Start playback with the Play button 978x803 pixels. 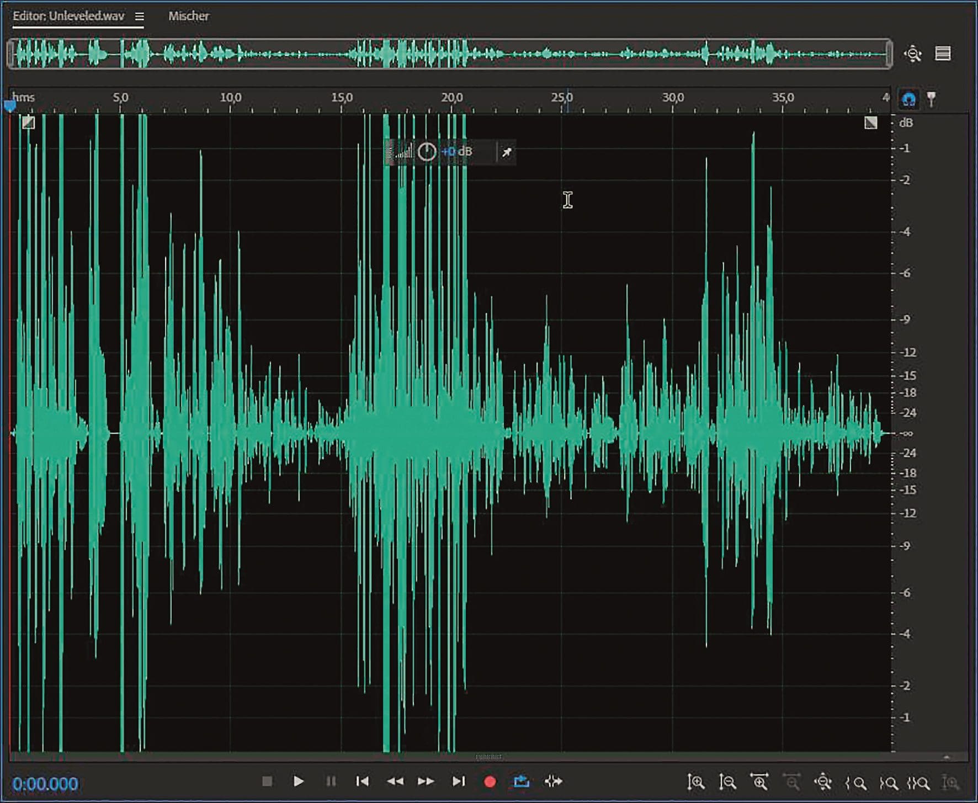click(299, 781)
